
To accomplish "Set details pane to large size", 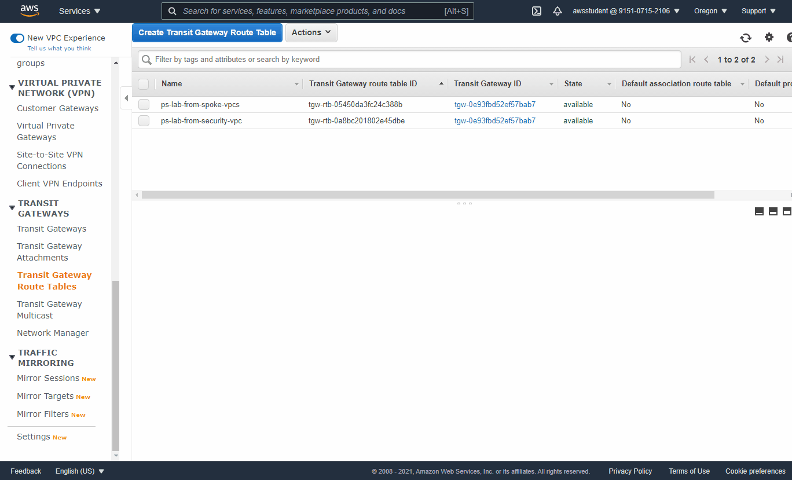I will coord(787,212).
